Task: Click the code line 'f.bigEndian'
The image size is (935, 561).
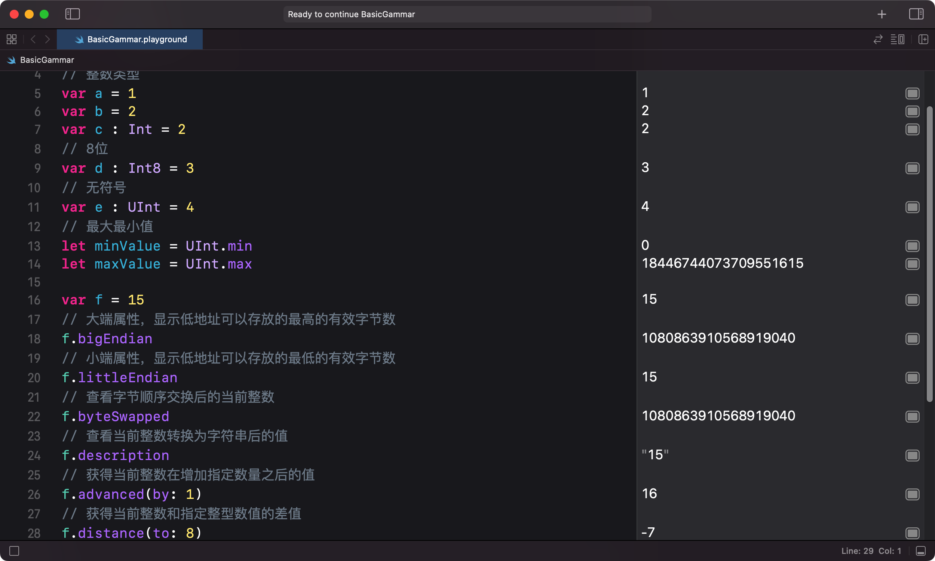Action: coord(107,339)
